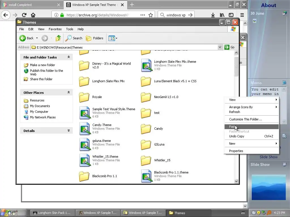Choose Properties in context menu
290x217 pixels.
[251, 151]
